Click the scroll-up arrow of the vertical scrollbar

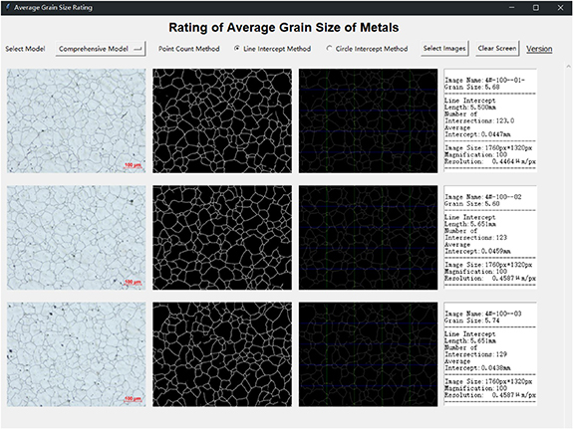point(568,67)
